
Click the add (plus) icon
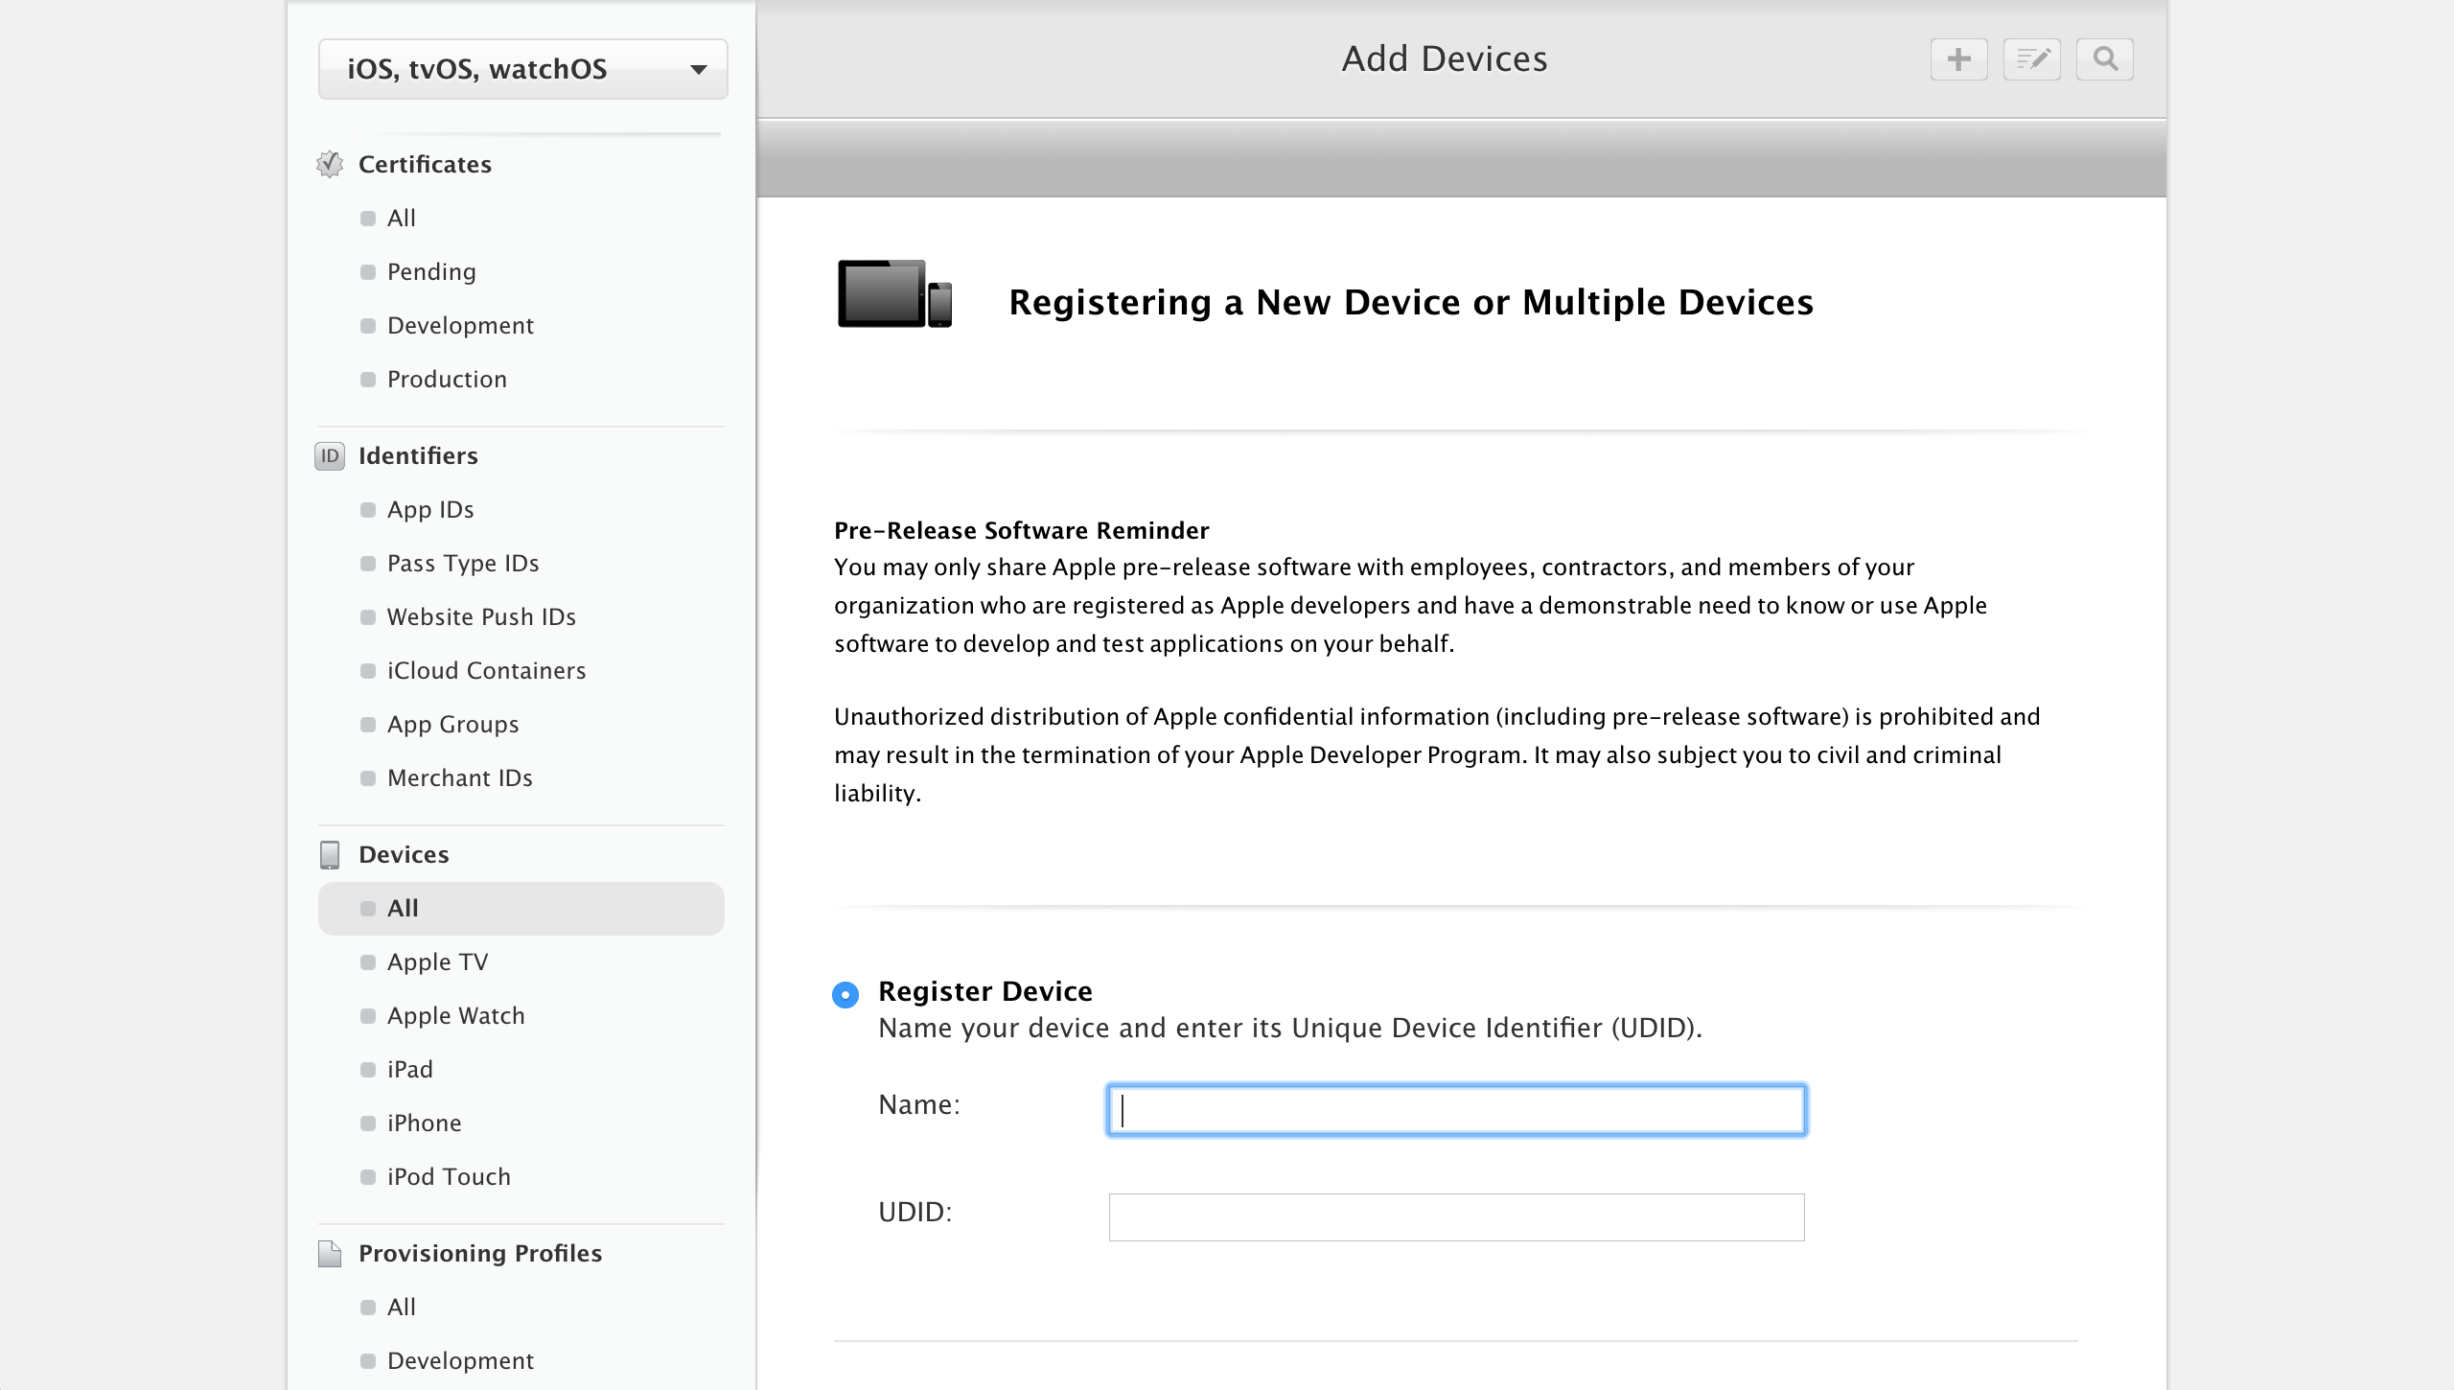(1958, 59)
